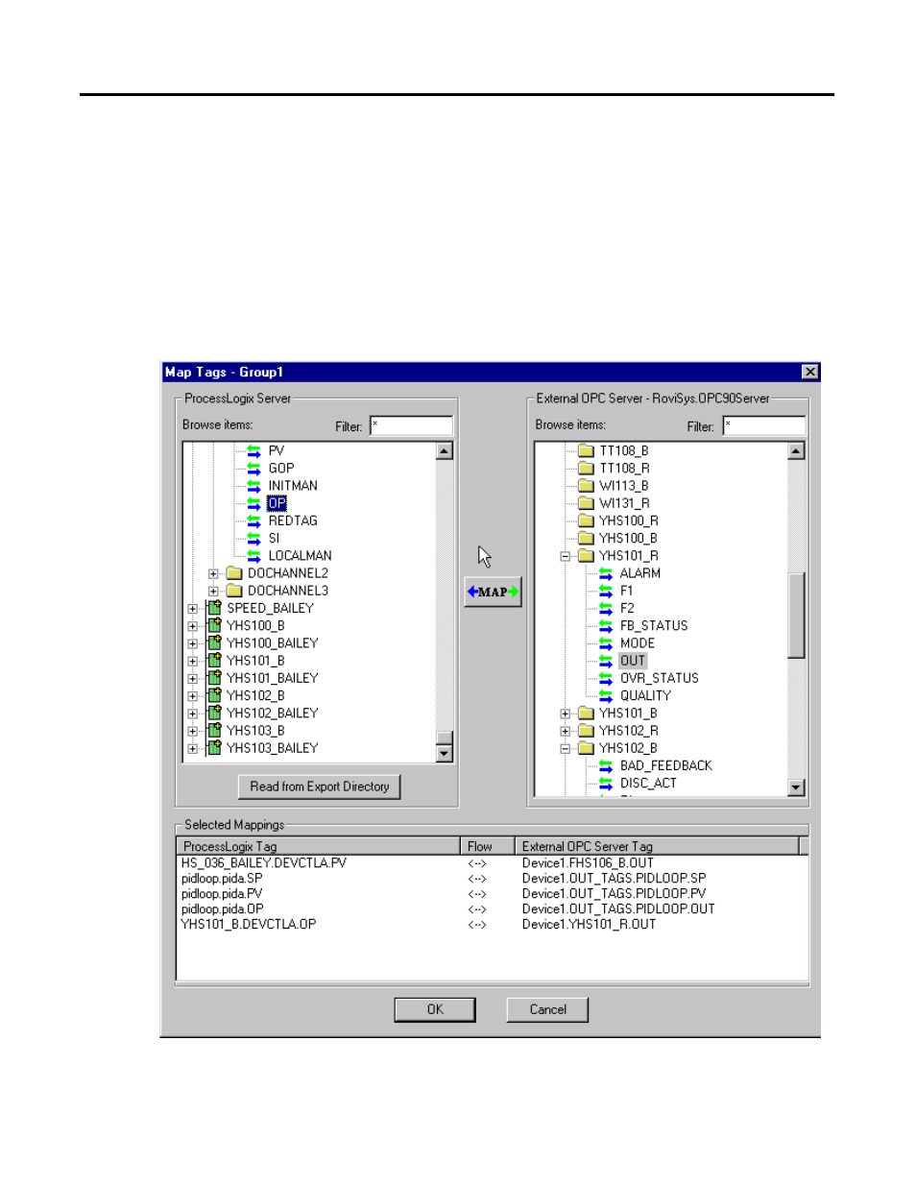Select the F2 tag item

(627, 609)
